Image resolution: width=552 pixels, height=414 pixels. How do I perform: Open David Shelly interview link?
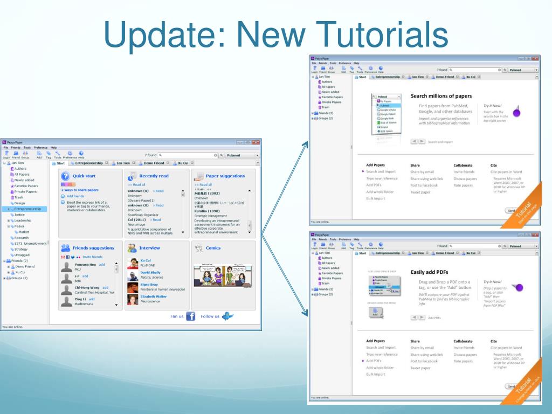coord(150,272)
